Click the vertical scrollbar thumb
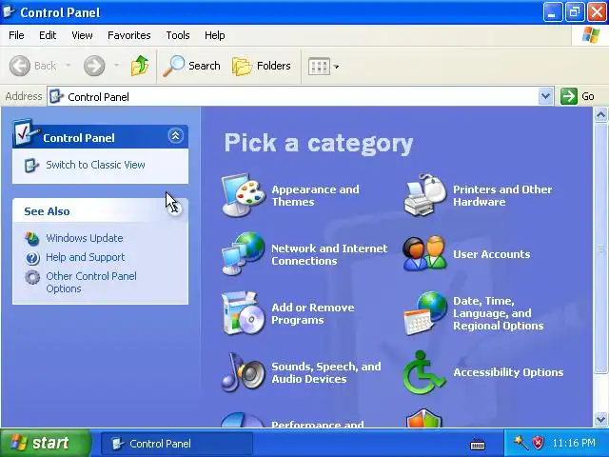Image resolution: width=609 pixels, height=457 pixels. coord(600,248)
